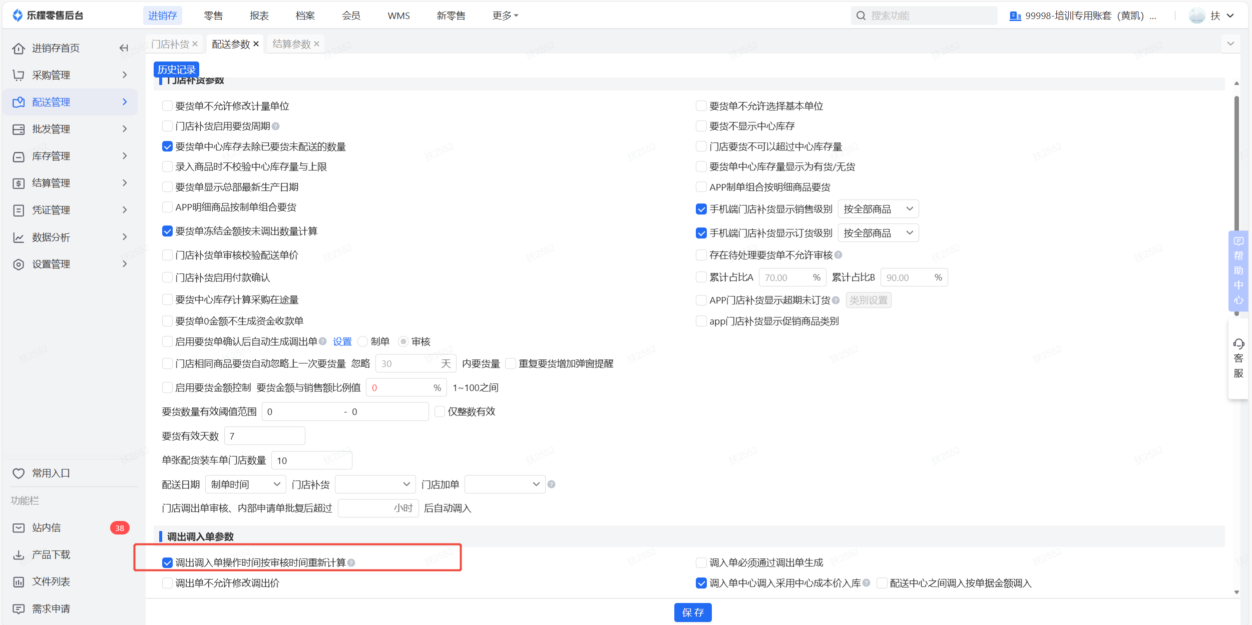Switch to the 门店补货 tab
1252x625 pixels.
pyautogui.click(x=170, y=44)
